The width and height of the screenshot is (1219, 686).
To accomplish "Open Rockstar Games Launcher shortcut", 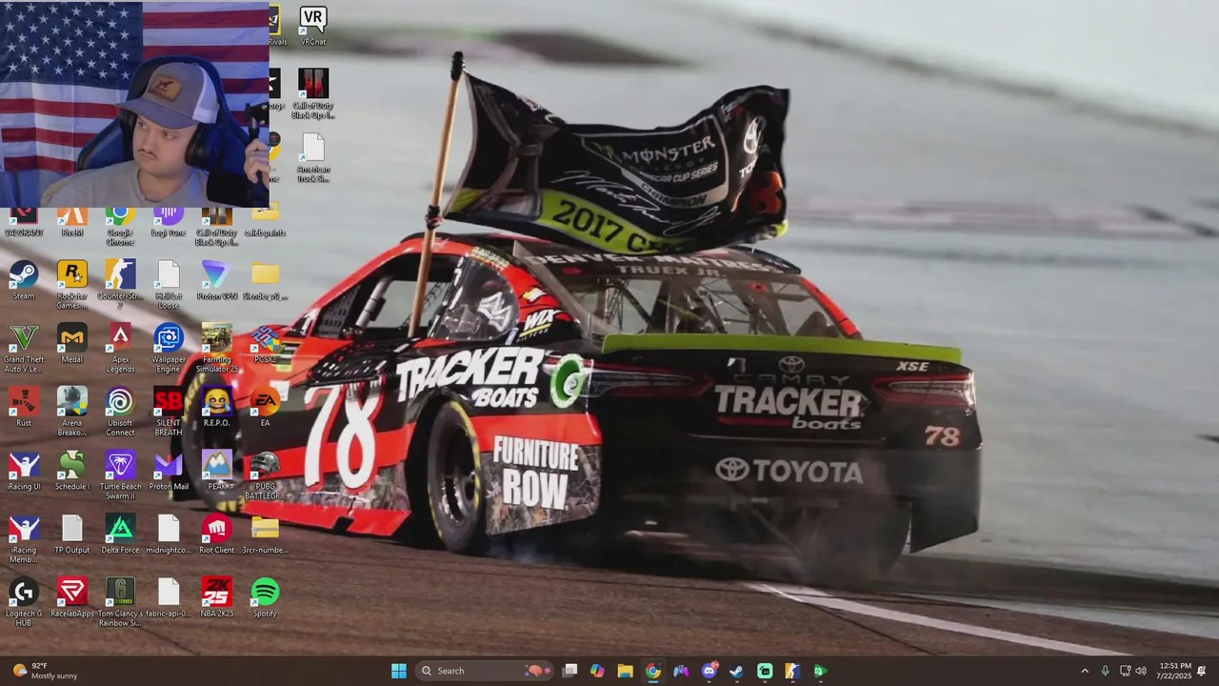I will coord(72,284).
